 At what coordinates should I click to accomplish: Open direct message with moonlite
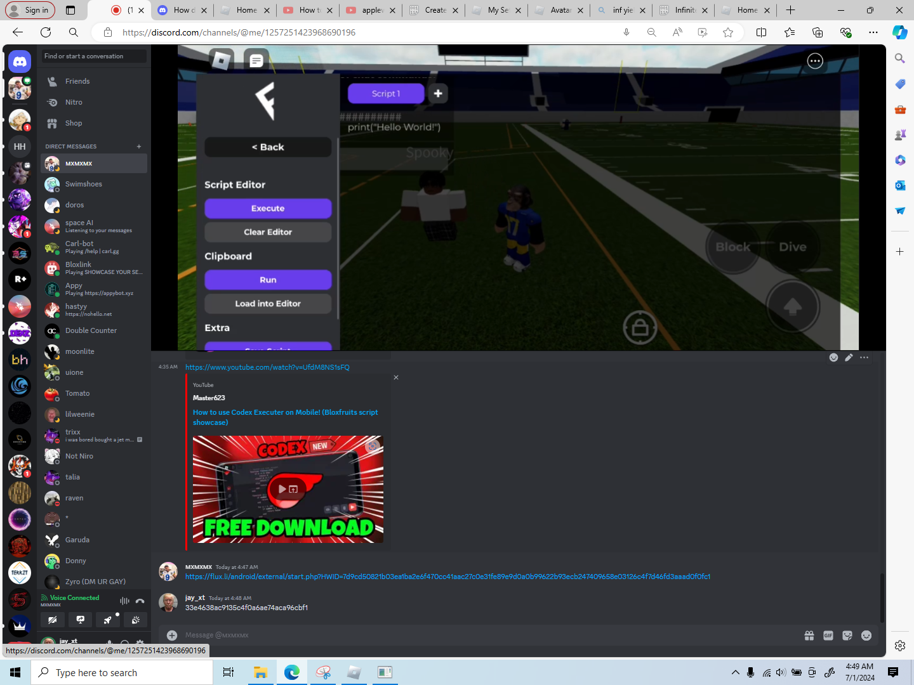[94, 351]
